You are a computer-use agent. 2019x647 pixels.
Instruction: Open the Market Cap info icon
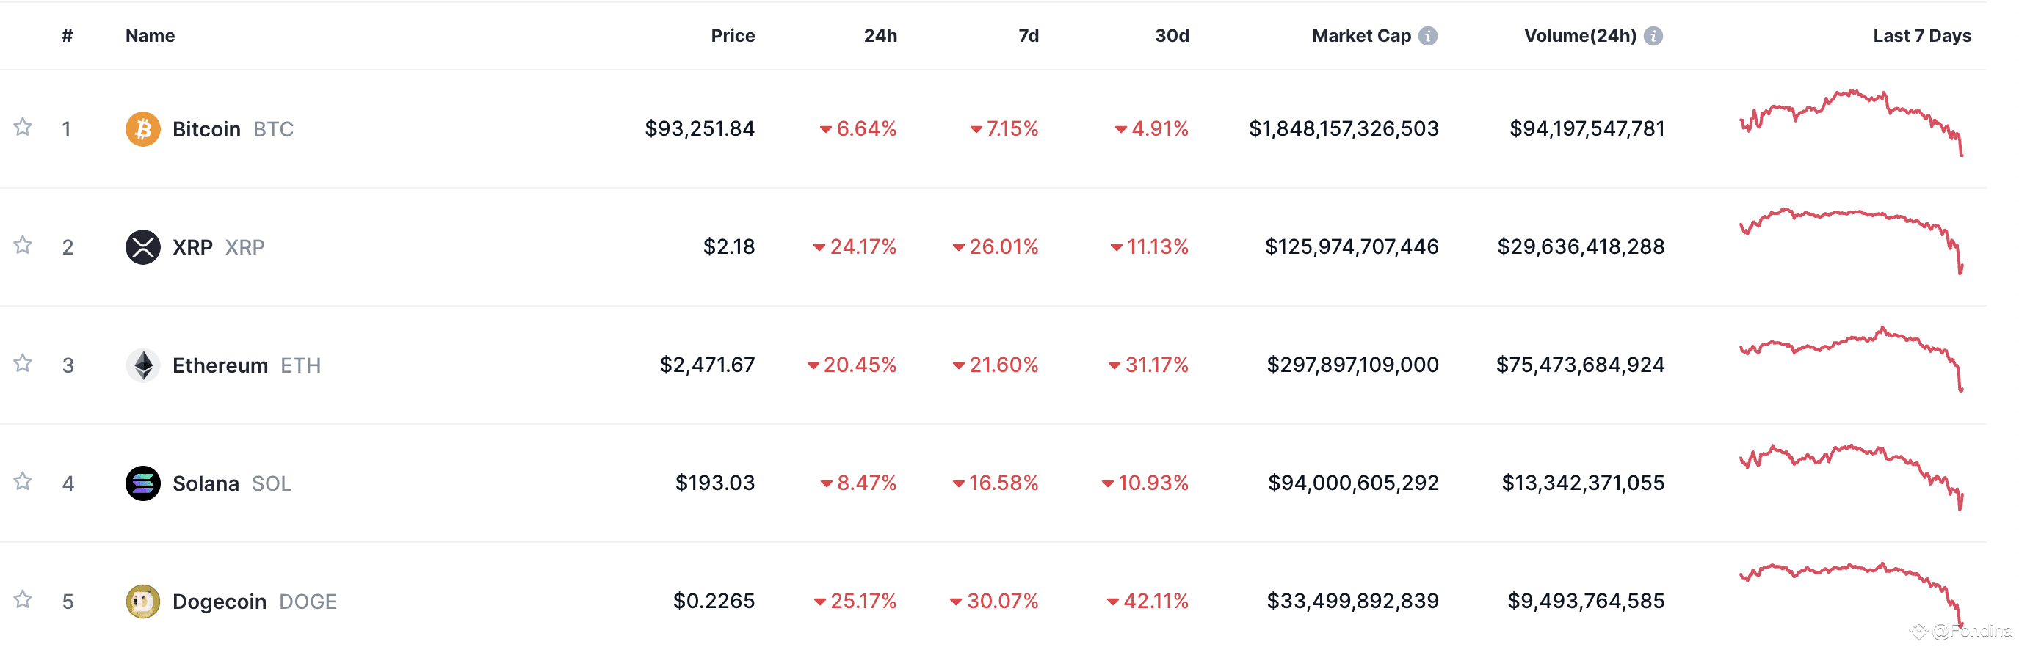(x=1428, y=36)
